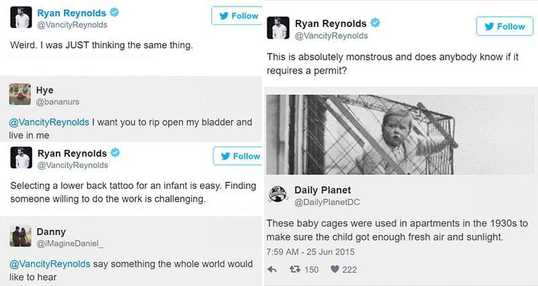Retweet the Daily Planet baby cages tweet
The height and width of the screenshot is (286, 538).
pos(300,270)
